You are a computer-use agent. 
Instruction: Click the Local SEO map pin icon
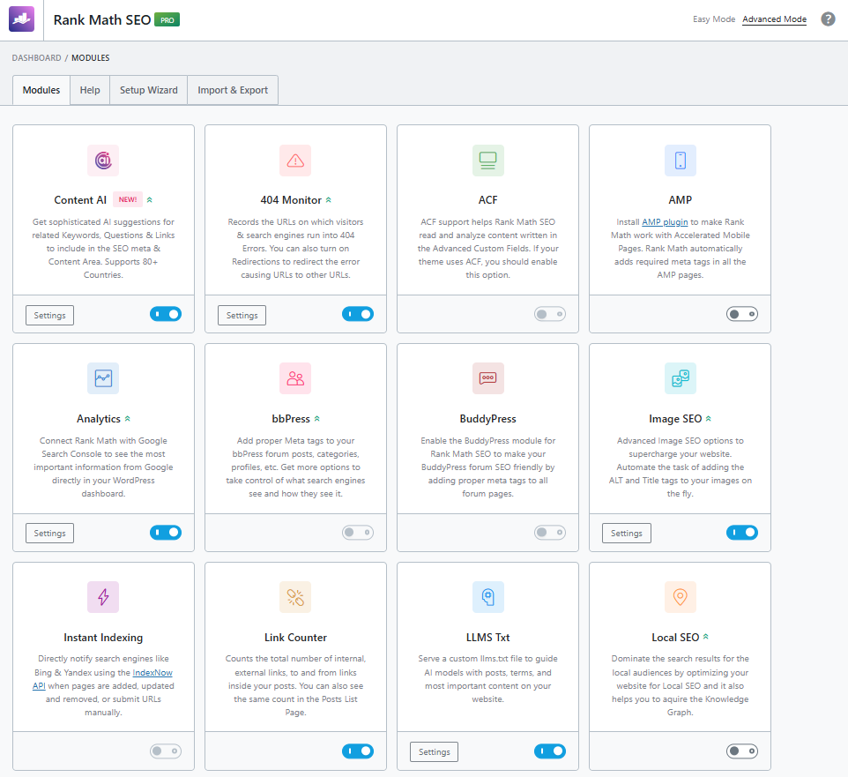tap(680, 597)
